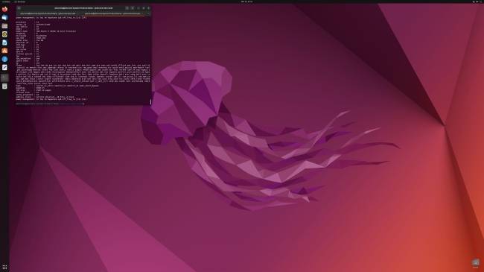Image resolution: width=484 pixels, height=272 pixels.
Task: Click the running Terminal icon in the dock
Action: [x=4, y=78]
